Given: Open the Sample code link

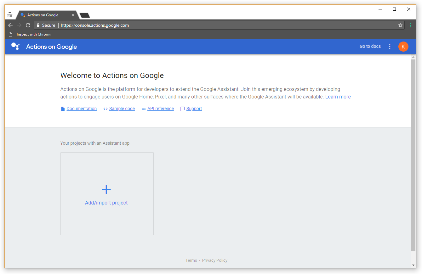Looking at the screenshot, I should (x=122, y=109).
